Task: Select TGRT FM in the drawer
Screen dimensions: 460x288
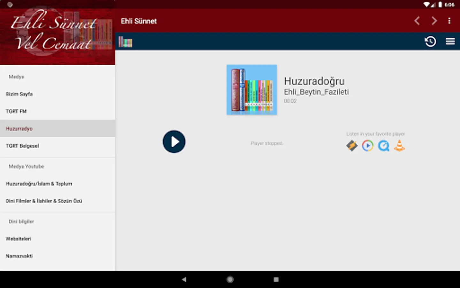Action: tap(57, 111)
